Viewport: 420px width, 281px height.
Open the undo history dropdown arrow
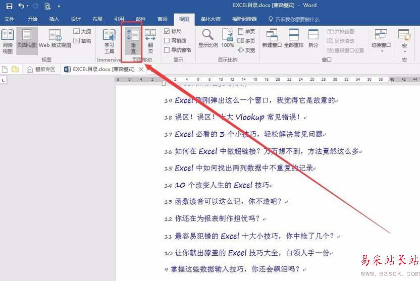coord(27,6)
